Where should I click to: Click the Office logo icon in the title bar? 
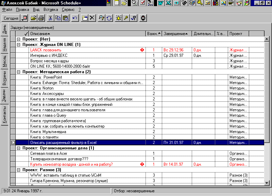(108, 2)
